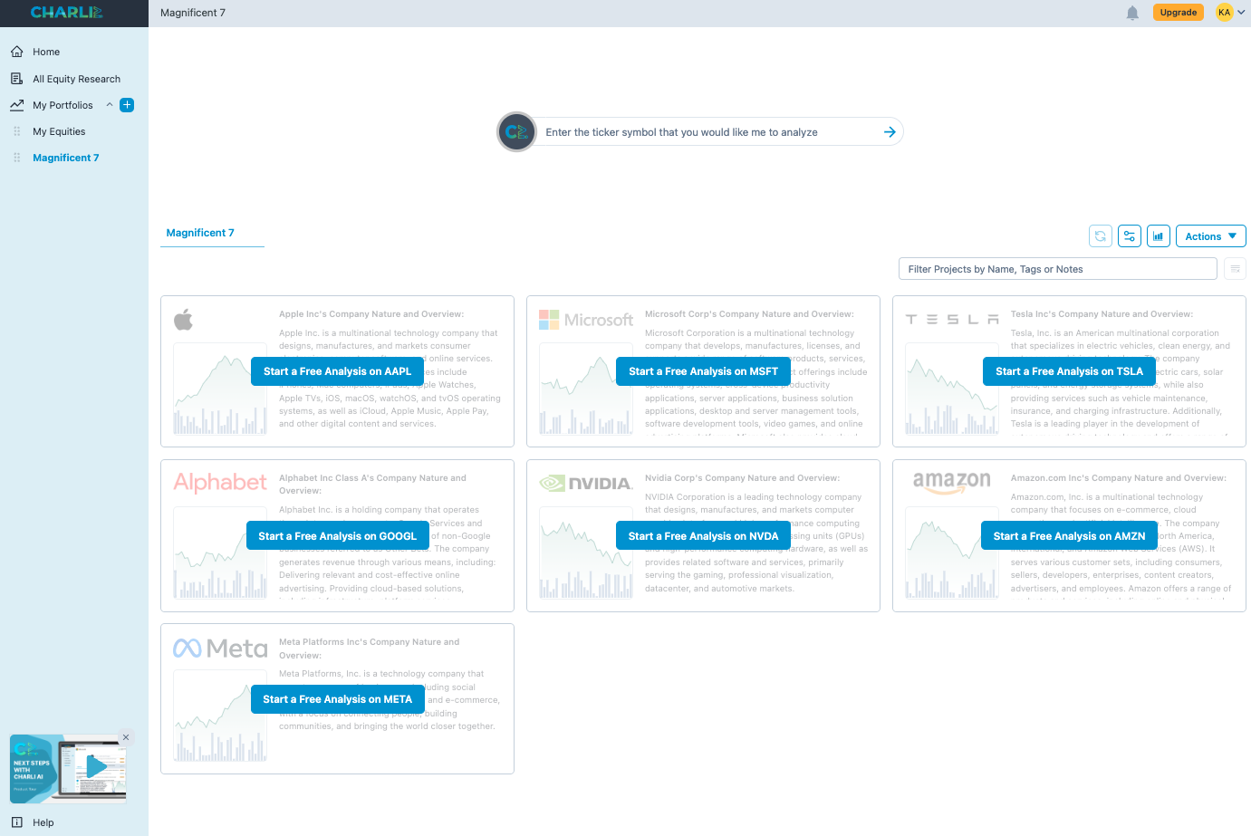Start a Free Analysis on MSFT
1251x836 pixels.
(x=703, y=371)
